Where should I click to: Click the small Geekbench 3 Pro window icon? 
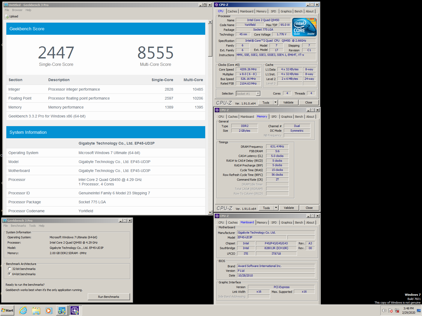click(x=4, y=220)
